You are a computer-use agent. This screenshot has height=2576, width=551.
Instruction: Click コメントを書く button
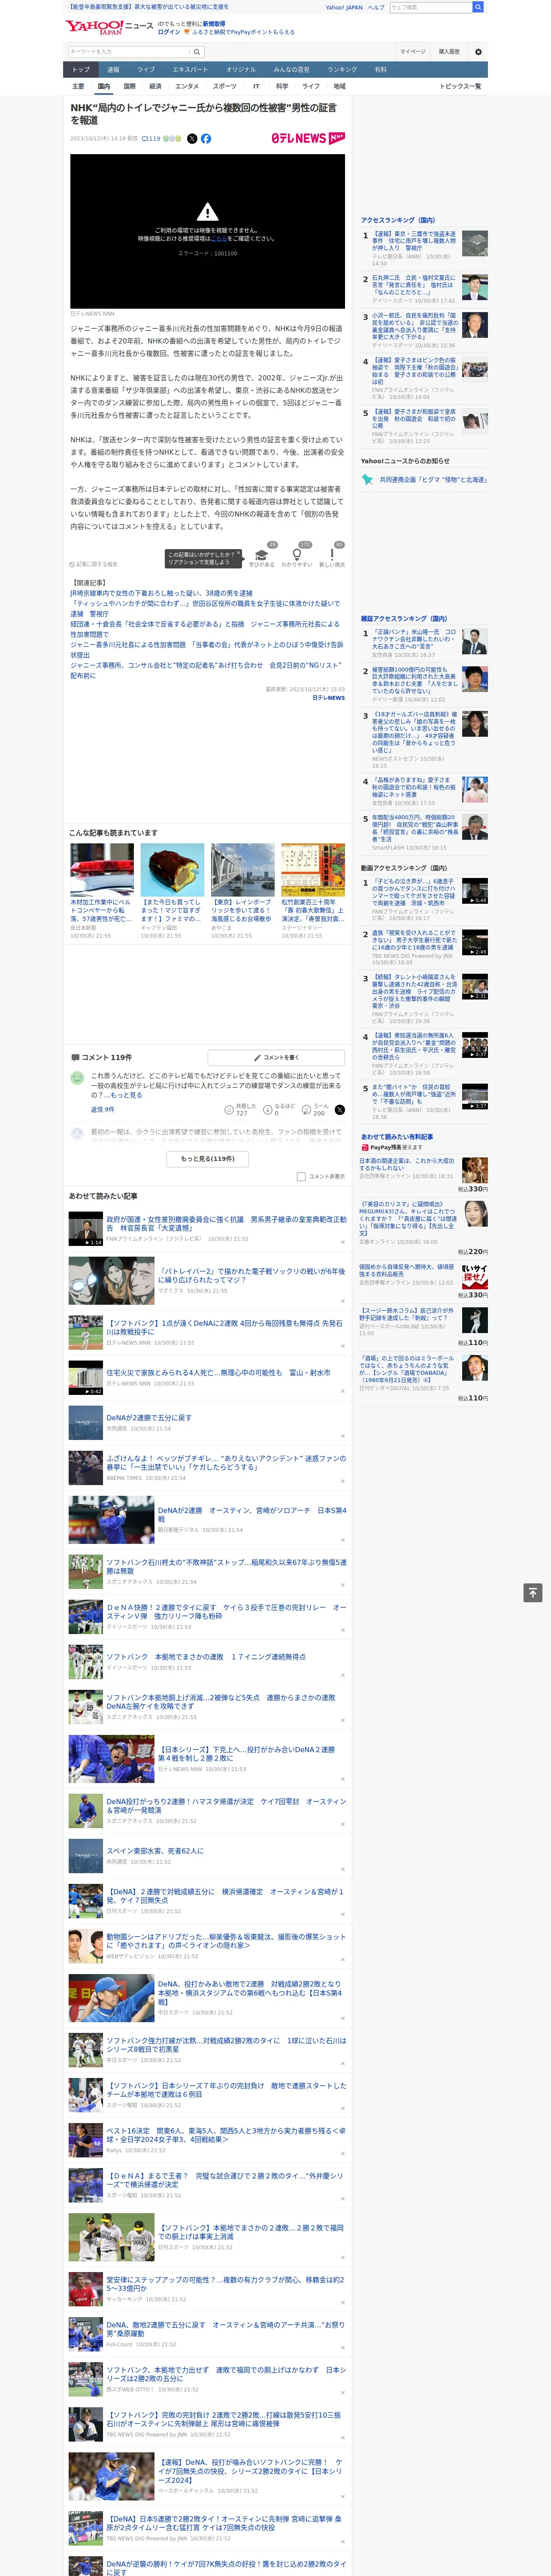276,1057
